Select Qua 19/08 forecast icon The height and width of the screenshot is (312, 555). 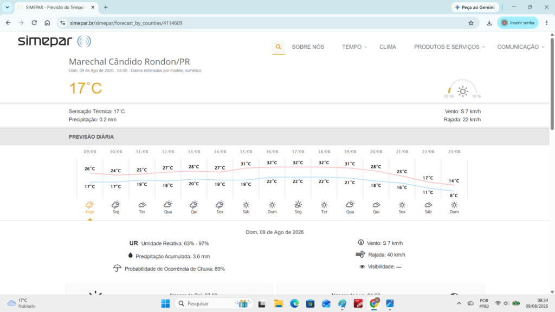[x=350, y=204]
